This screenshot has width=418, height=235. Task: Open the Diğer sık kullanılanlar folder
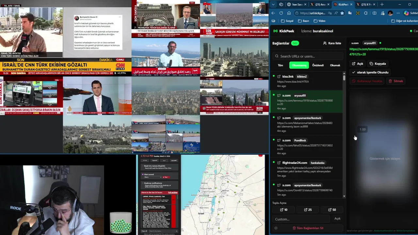[x=404, y=21]
